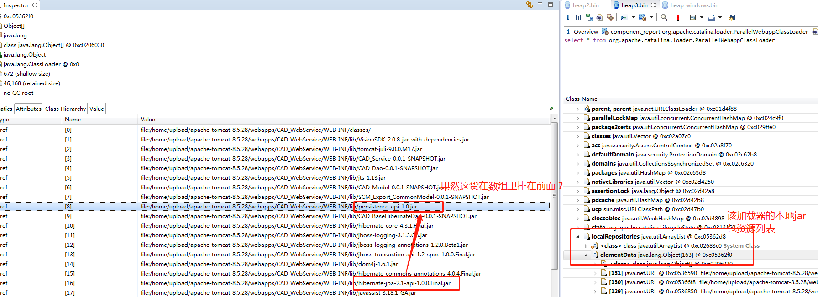
Task: Click the attributes table vertical scrollbar
Action: click(554, 196)
